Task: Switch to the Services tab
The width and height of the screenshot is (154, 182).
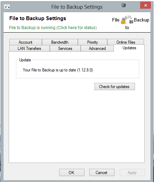Action: 65,49
